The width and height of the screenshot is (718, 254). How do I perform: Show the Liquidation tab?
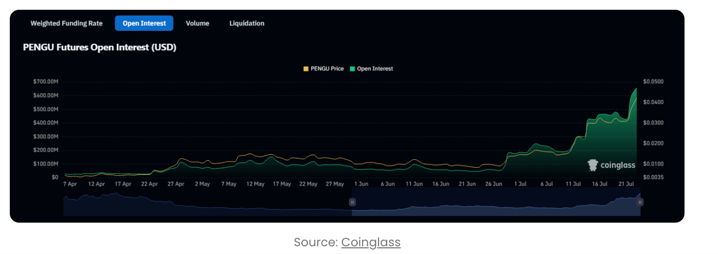point(247,23)
